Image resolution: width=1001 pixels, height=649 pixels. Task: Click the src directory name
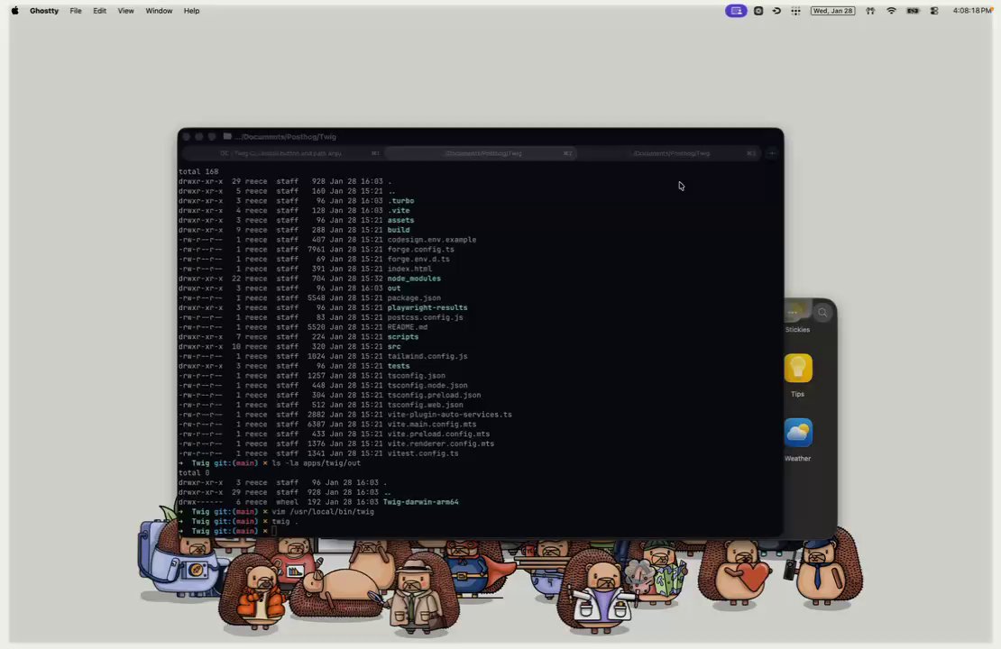394,346
